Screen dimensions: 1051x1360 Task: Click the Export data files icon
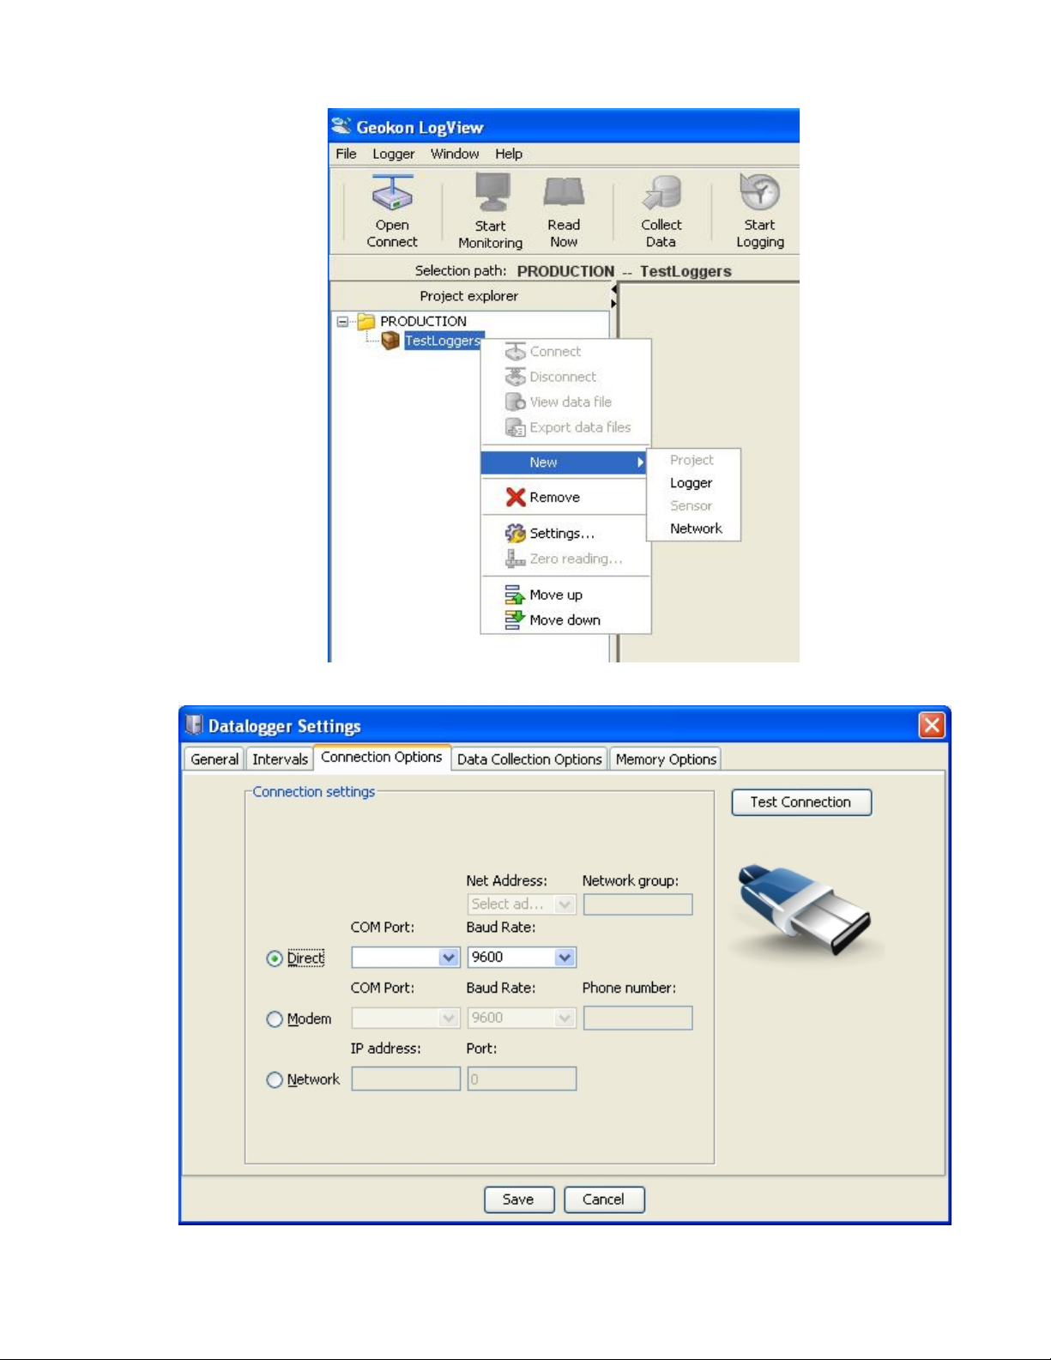click(x=516, y=427)
